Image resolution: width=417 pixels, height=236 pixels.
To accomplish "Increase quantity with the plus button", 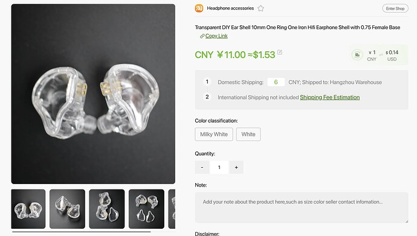I will [236, 167].
